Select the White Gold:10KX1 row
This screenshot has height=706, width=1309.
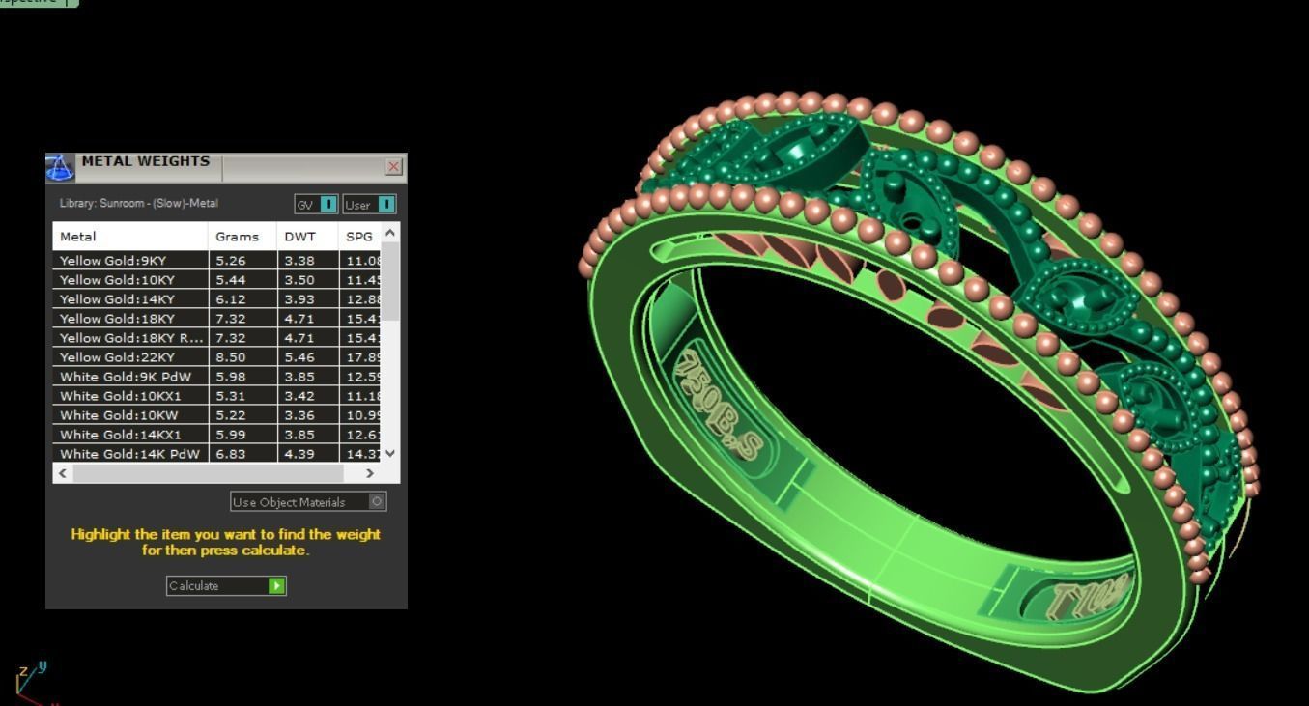click(x=217, y=396)
